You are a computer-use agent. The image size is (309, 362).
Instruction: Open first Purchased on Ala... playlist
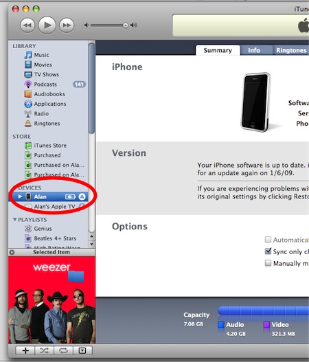pos(54,165)
